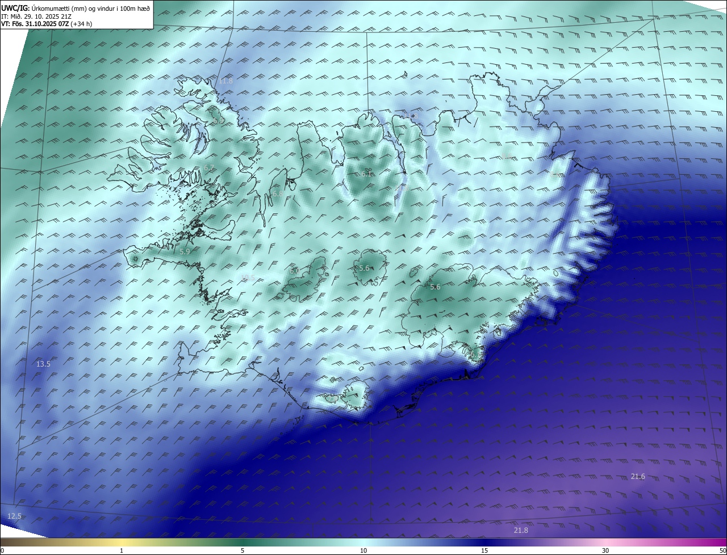The height and width of the screenshot is (555, 727).
Task: Click the 0 tick on the color scale
Action: click(2, 551)
